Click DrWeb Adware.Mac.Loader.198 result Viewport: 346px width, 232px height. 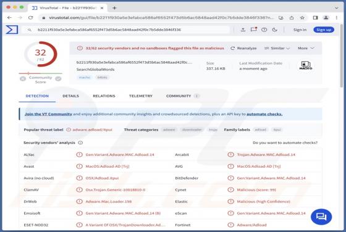coord(108,201)
